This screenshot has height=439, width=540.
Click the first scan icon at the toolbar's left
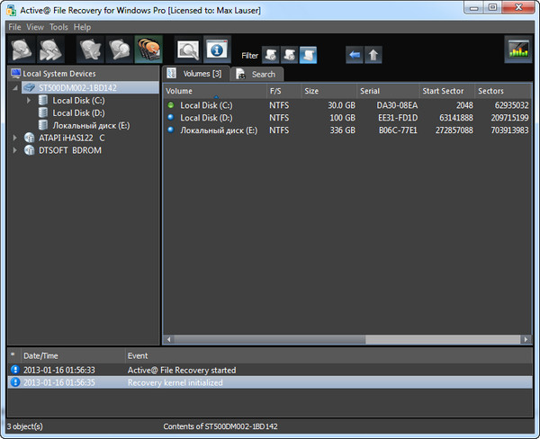click(x=22, y=50)
